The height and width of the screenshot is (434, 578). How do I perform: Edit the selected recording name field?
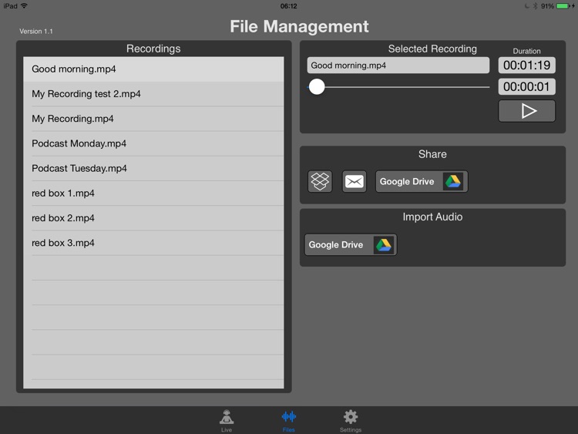(x=398, y=66)
